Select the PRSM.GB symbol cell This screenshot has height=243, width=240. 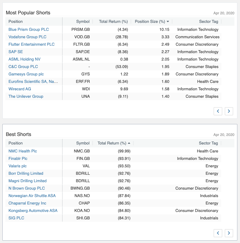pyautogui.click(x=81, y=29)
